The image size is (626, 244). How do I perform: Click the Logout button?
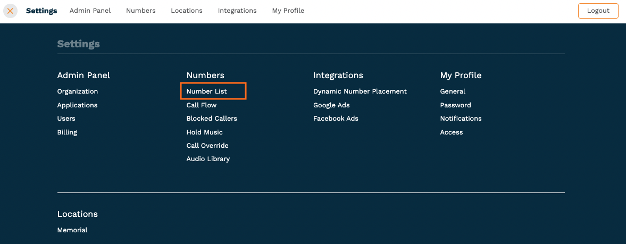tap(598, 11)
